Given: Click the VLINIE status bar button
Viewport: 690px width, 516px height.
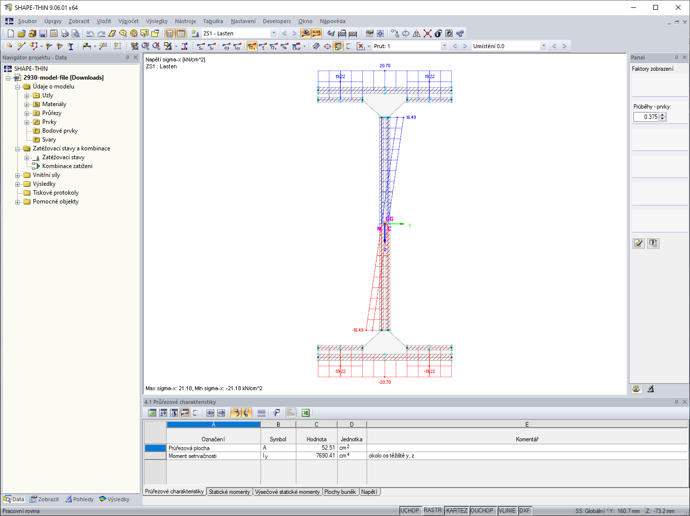Looking at the screenshot, I should [508, 511].
